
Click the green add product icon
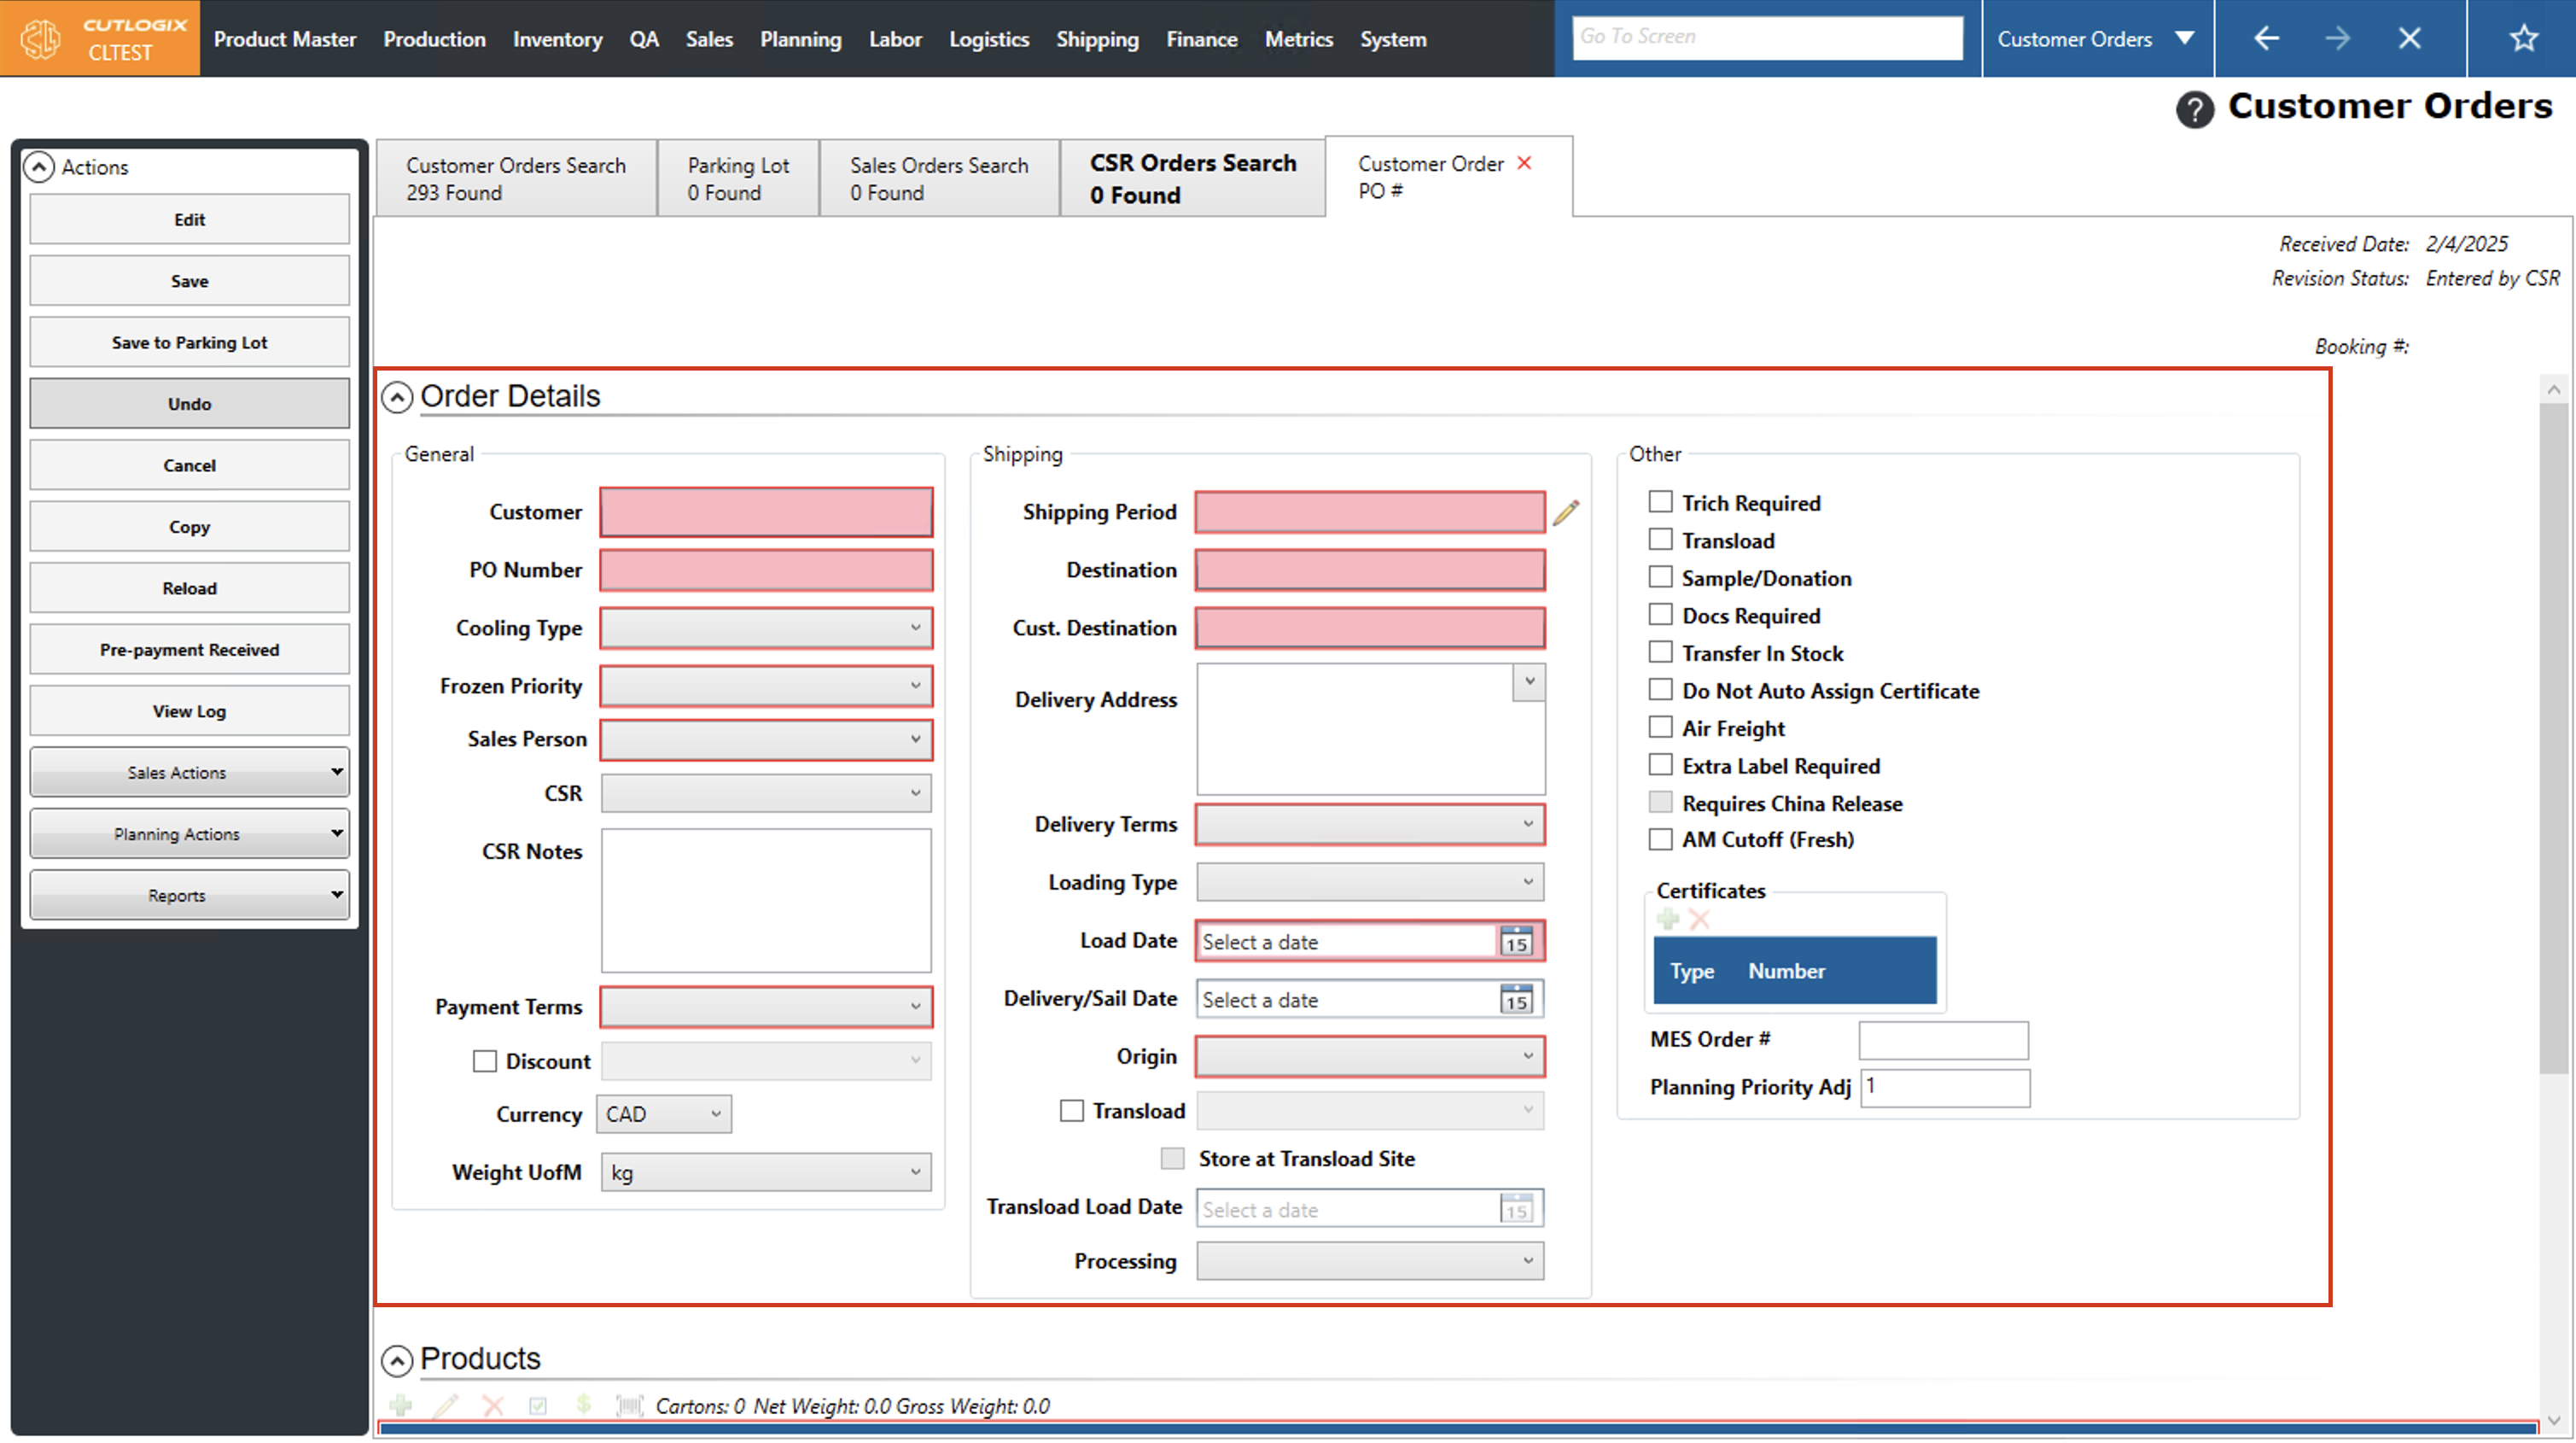pyautogui.click(x=401, y=1406)
